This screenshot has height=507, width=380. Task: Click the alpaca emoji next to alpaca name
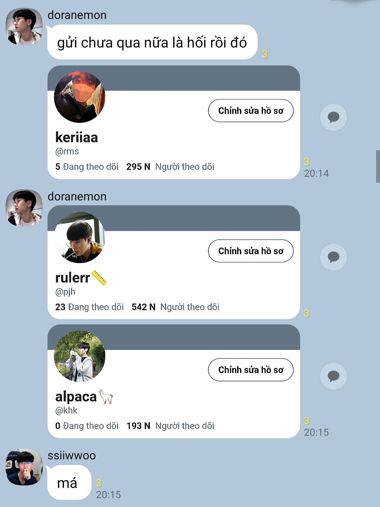click(x=106, y=397)
